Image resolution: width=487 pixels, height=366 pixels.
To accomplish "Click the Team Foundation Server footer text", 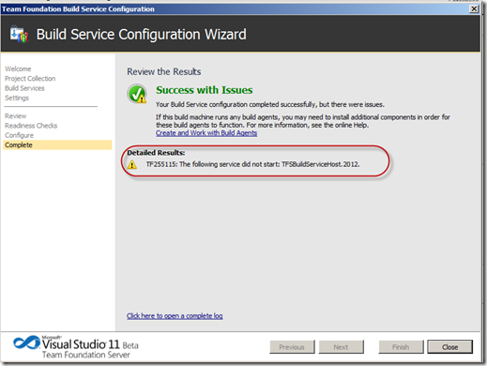I will (x=86, y=355).
